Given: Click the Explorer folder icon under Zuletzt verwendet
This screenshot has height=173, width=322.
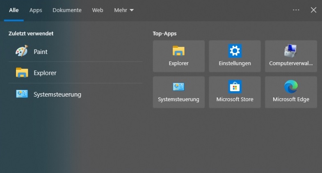Looking at the screenshot, I should click(22, 72).
